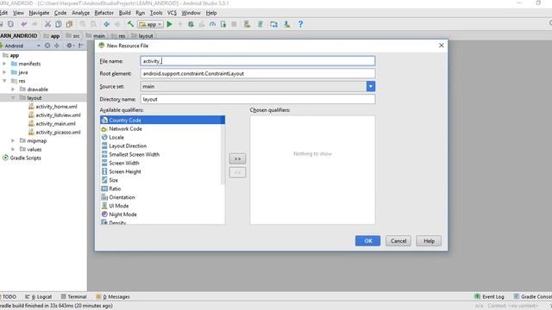Run the app with green play icon
The width and height of the screenshot is (552, 310).
pyautogui.click(x=169, y=24)
